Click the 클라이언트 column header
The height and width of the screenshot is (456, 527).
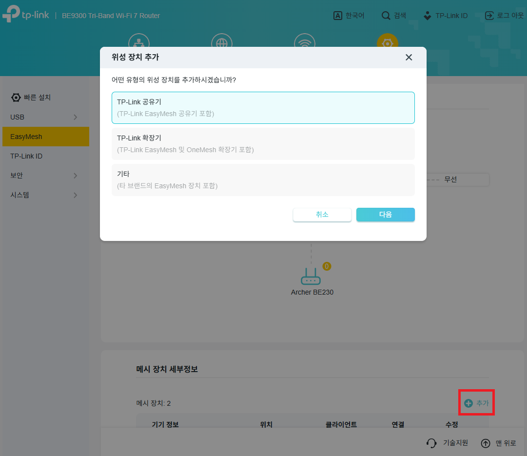[x=341, y=424]
